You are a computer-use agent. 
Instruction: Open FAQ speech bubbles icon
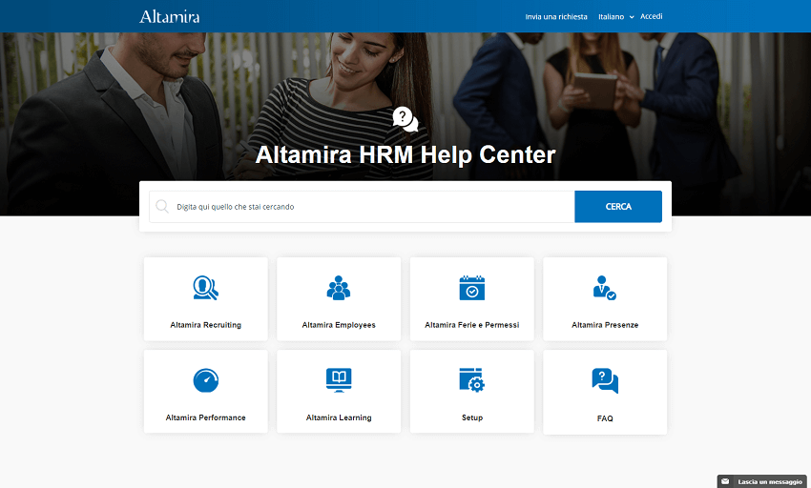pos(605,380)
